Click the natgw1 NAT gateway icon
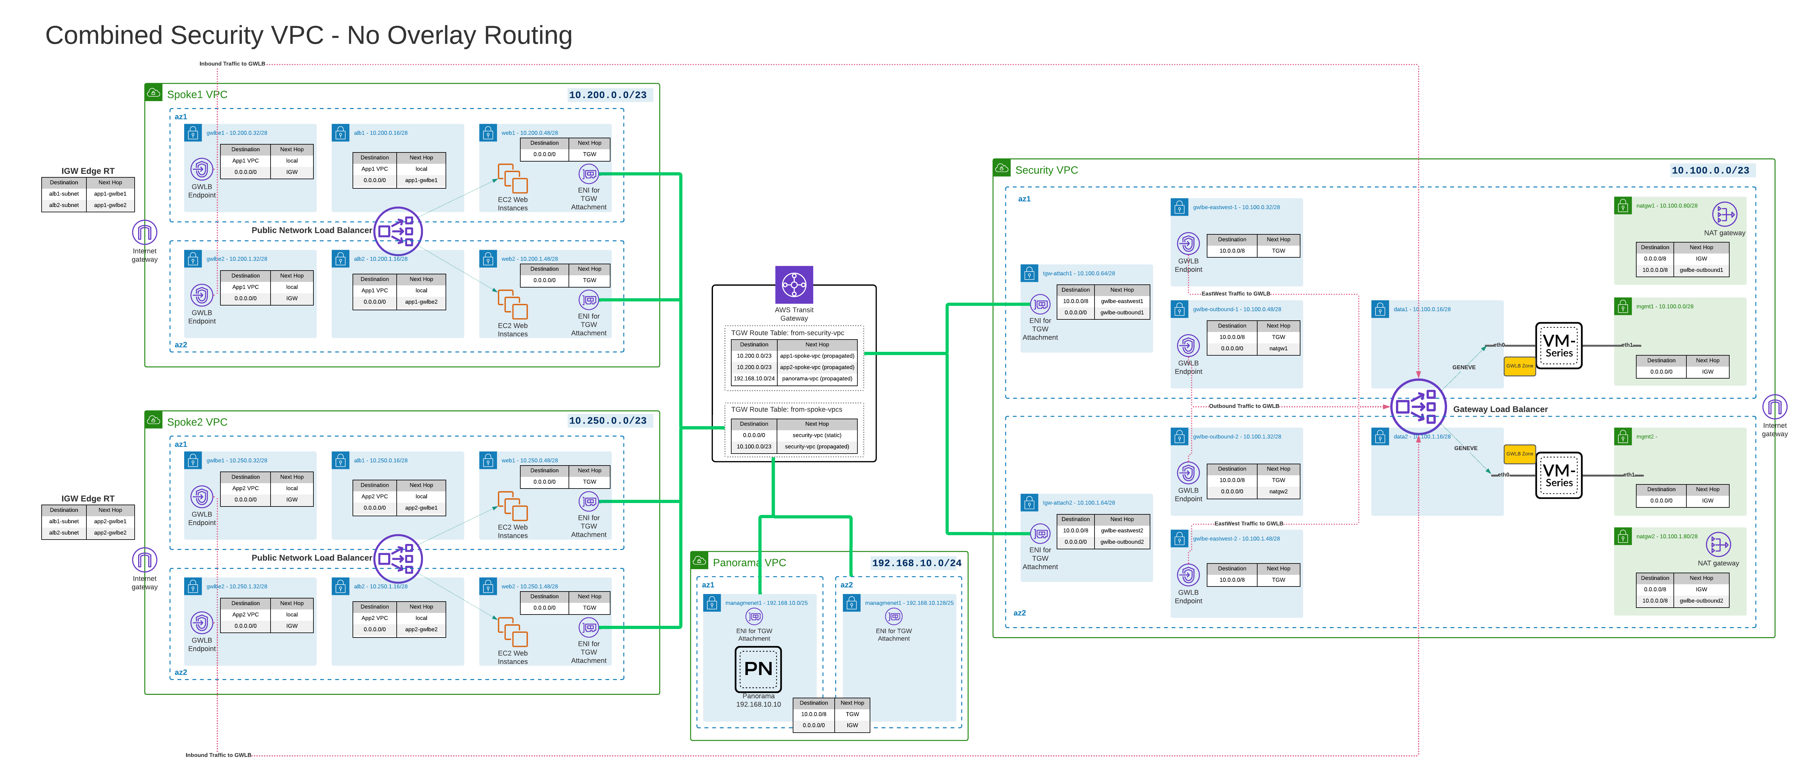Viewport: 1810px width, 772px height. 1724,214
